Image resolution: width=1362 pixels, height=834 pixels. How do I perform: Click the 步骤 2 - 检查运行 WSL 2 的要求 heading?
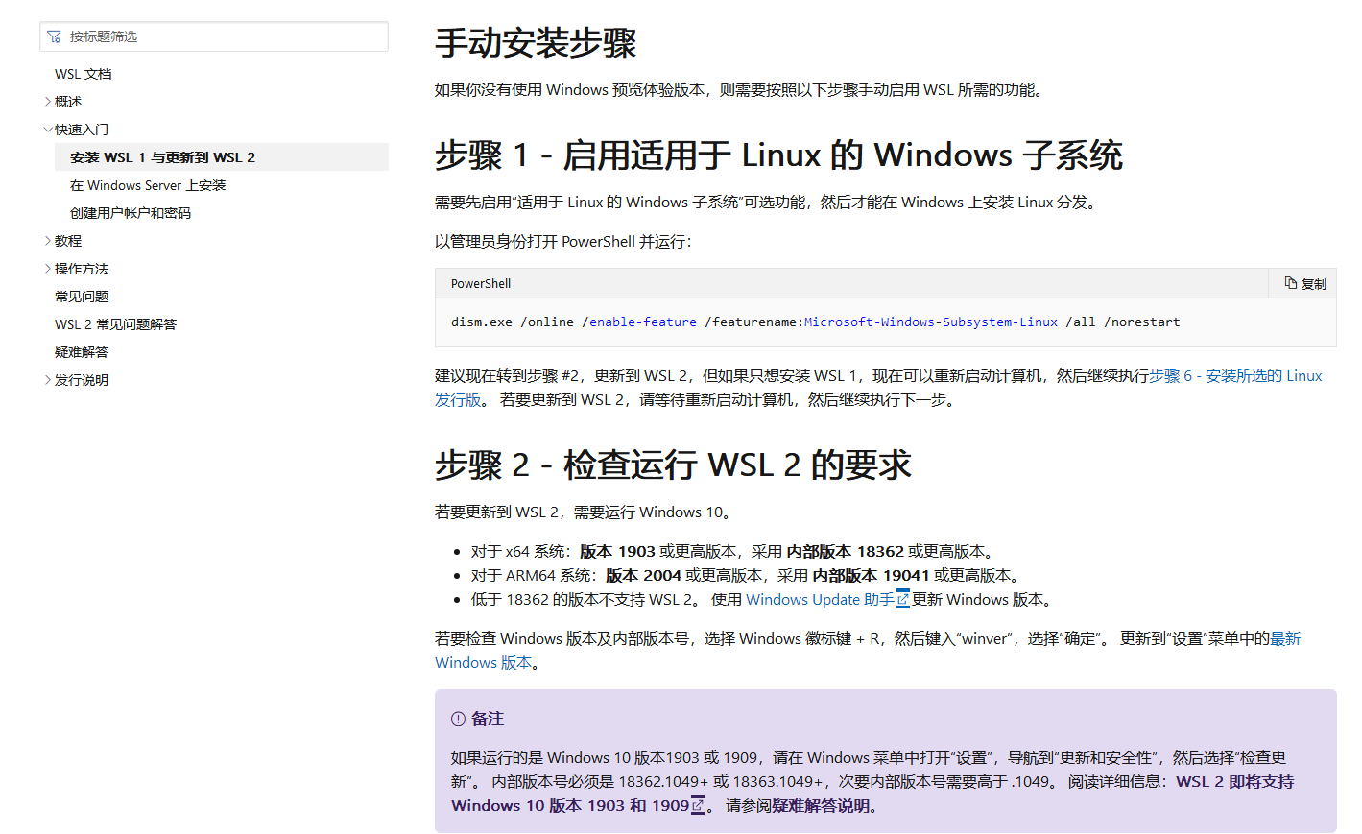[x=673, y=465]
